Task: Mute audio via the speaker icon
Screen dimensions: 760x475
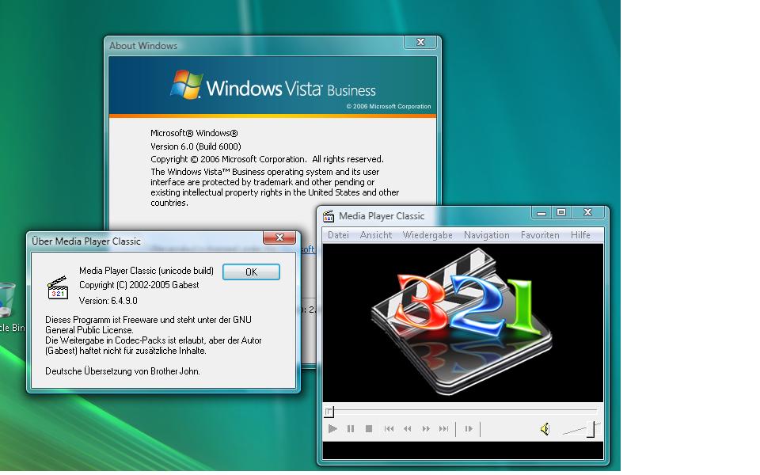Action: (x=545, y=429)
